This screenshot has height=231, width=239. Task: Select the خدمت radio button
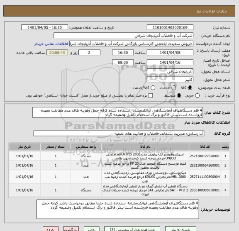pos(174,88)
